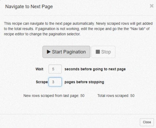Viewport: 156px width, 128px height.
Task: Start Pagination using the button label text
Action: tap(69, 52)
